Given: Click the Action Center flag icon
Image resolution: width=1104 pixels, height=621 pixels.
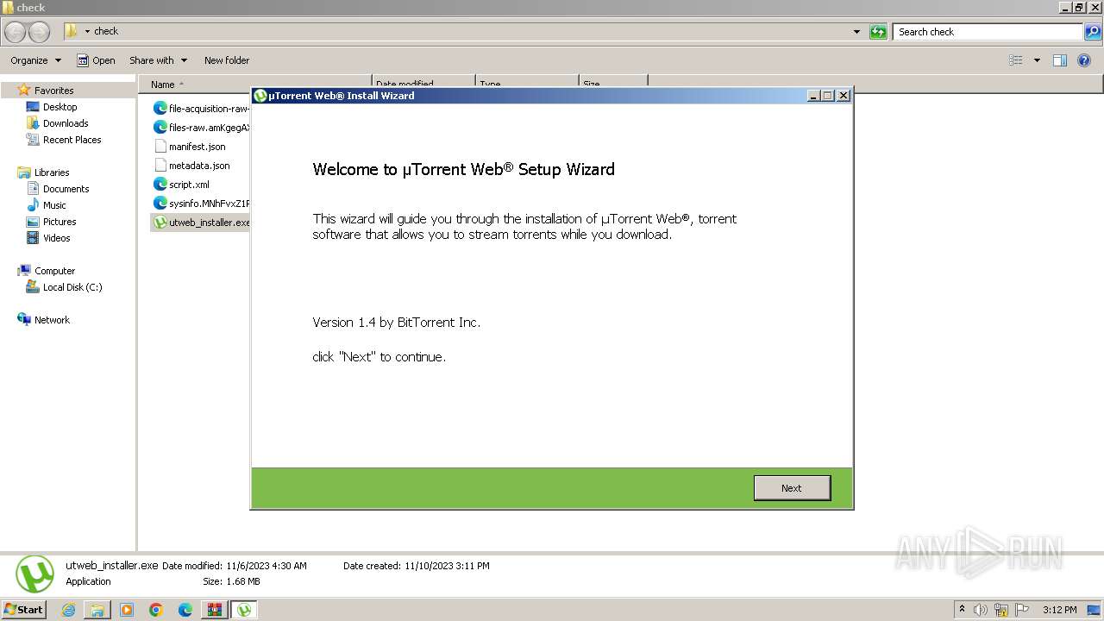Looking at the screenshot, I should click(1022, 610).
